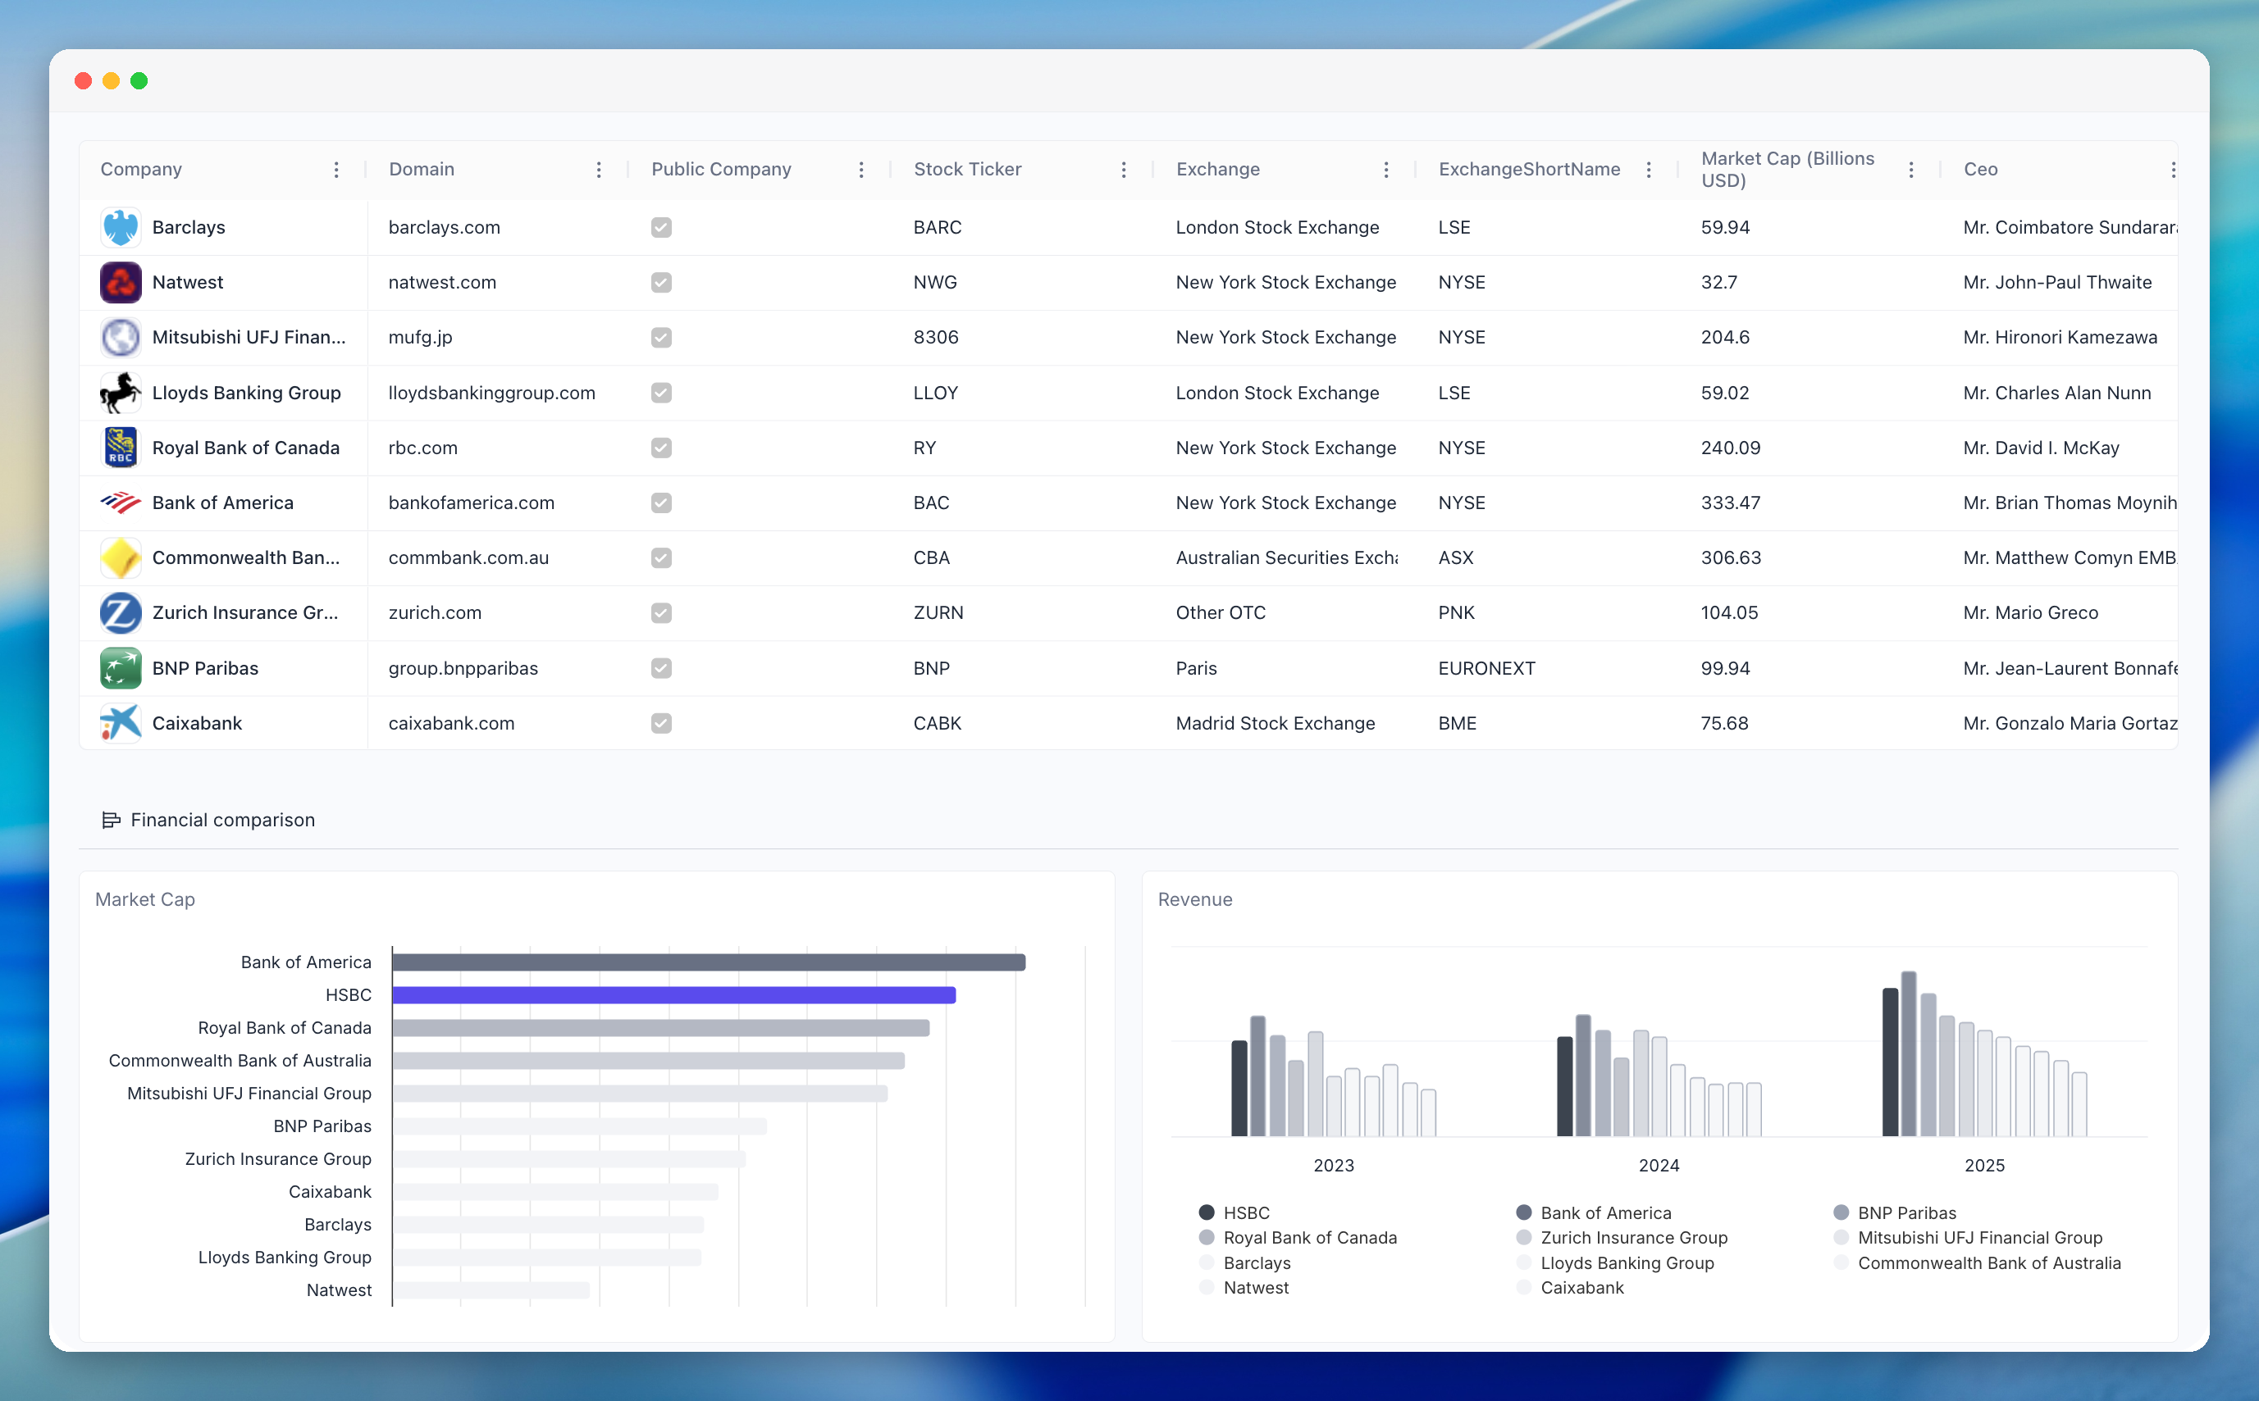The width and height of the screenshot is (2259, 1401).
Task: Click the Revenue chart title
Action: (x=1195, y=898)
